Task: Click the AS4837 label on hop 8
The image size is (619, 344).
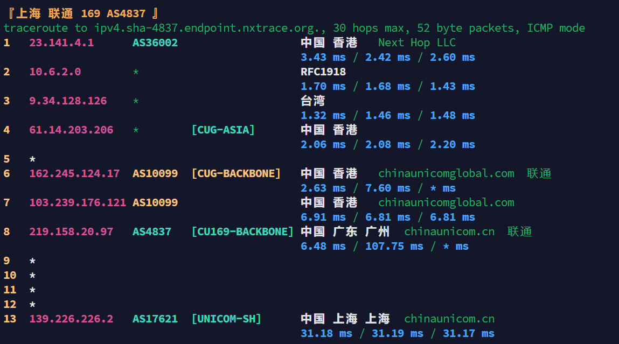Action: (x=152, y=231)
